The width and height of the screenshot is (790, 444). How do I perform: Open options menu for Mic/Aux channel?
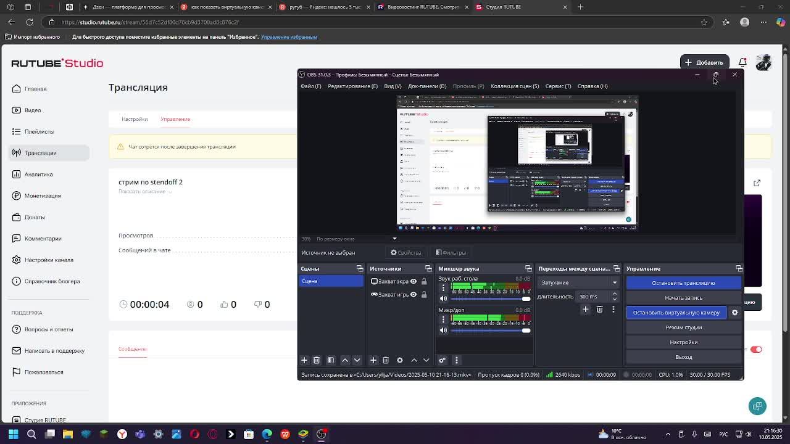tap(443, 319)
